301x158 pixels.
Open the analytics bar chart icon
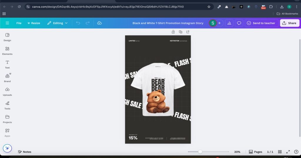229,23
